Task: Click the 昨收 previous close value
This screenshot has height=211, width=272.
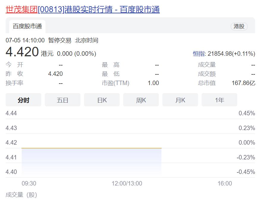Action: 56,74
